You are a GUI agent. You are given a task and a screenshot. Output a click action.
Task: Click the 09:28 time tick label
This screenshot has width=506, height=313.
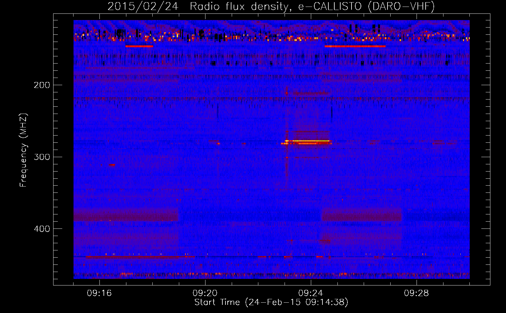[x=417, y=293]
